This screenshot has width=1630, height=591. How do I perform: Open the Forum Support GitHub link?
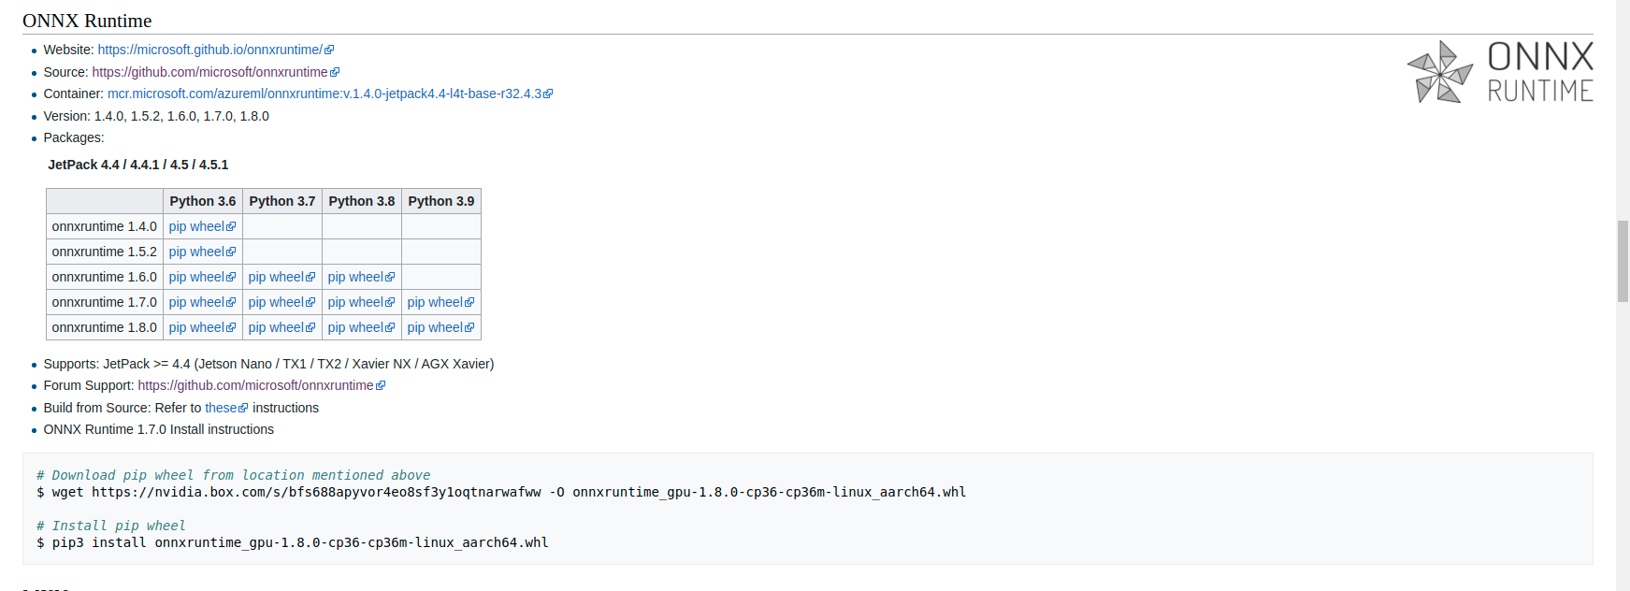coord(254,385)
